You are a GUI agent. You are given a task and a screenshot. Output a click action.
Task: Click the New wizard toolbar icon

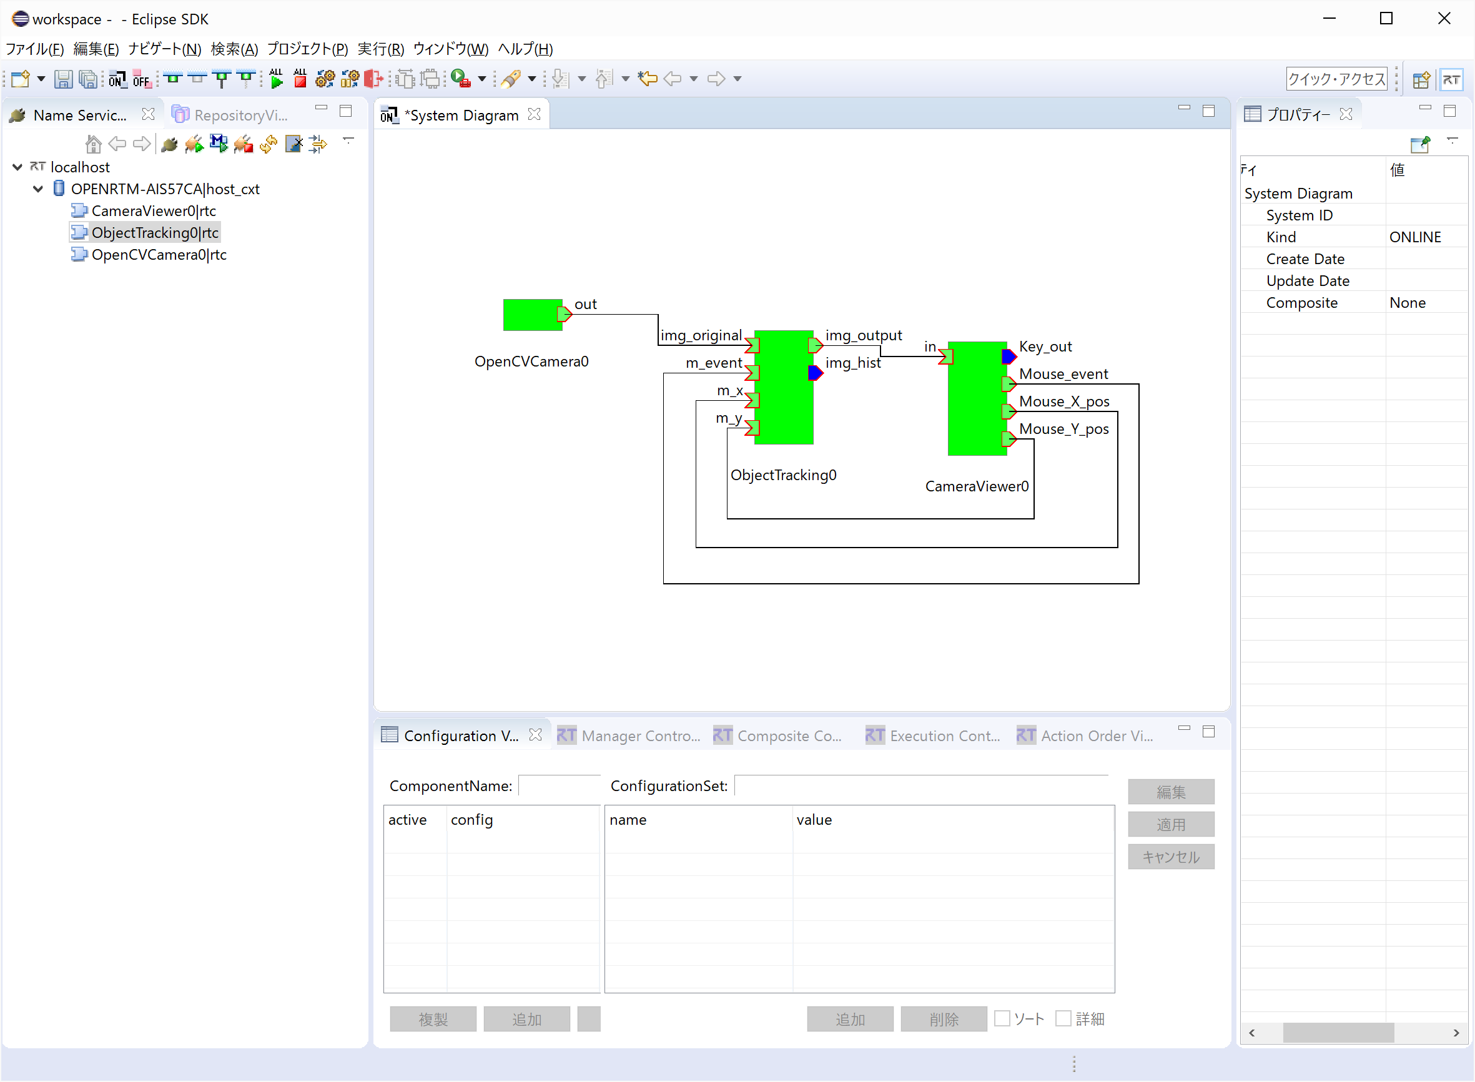(21, 79)
